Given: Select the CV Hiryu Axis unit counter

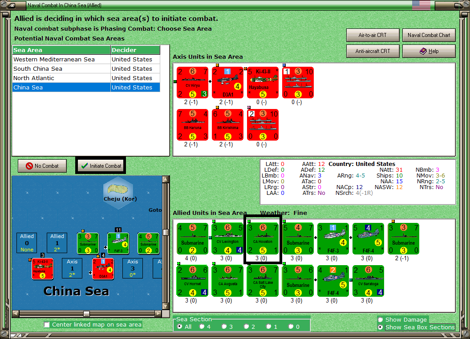Looking at the screenshot, I should click(192, 82).
